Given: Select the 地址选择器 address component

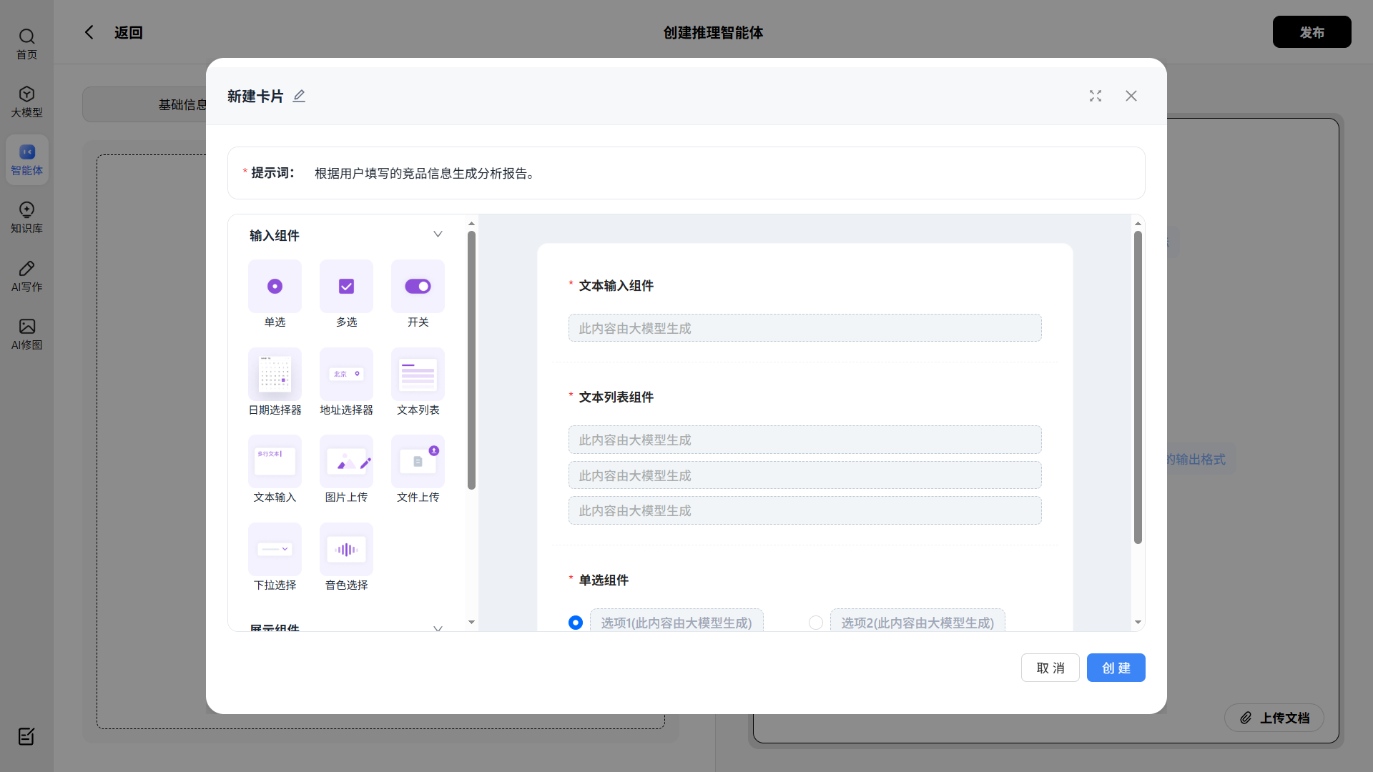Looking at the screenshot, I should [x=346, y=374].
